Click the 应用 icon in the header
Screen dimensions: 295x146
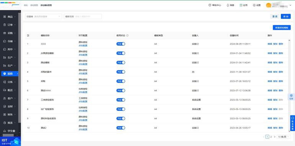point(241,5)
